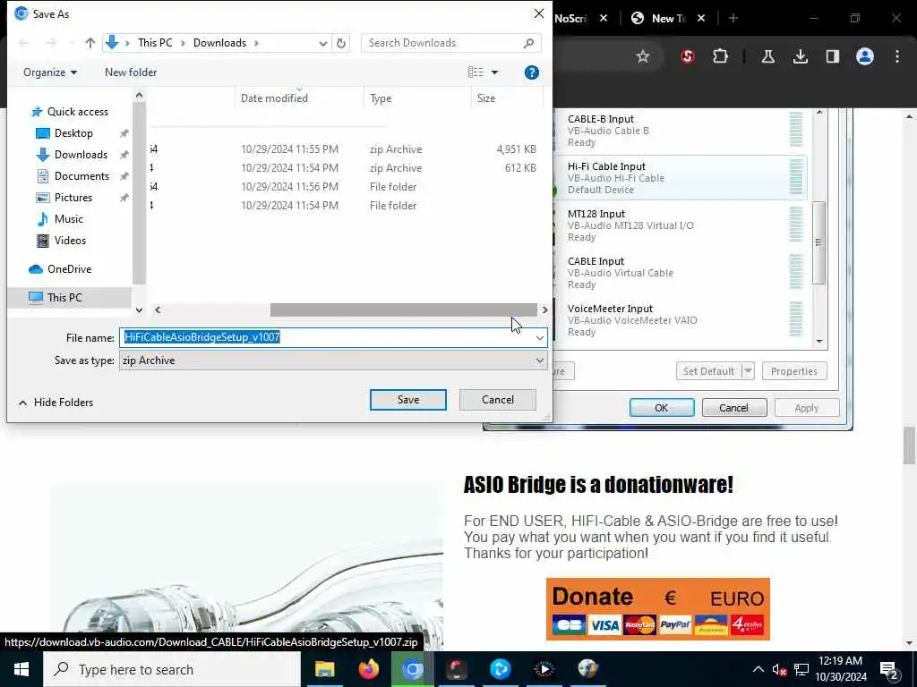Select Hi-Fi Cable Input device
The height and width of the screenshot is (687, 917).
(679, 178)
